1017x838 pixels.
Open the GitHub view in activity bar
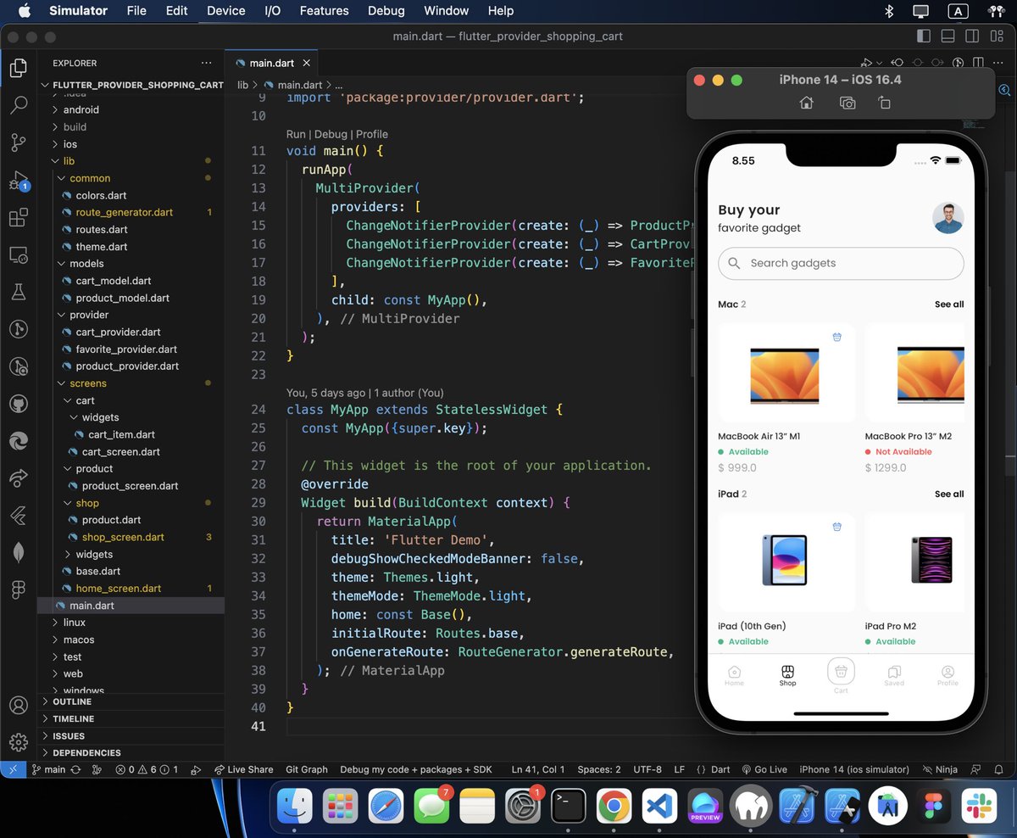pos(18,404)
